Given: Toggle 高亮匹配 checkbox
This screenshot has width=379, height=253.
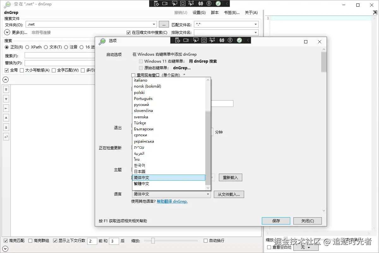Looking at the screenshot, I should [x=6, y=241].
